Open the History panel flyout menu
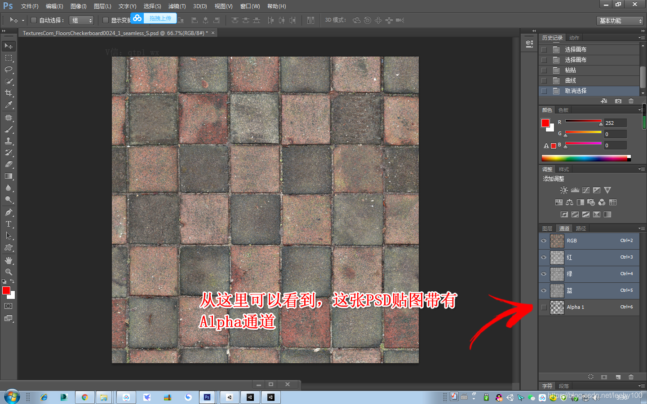This screenshot has height=404, width=647. pos(642,38)
